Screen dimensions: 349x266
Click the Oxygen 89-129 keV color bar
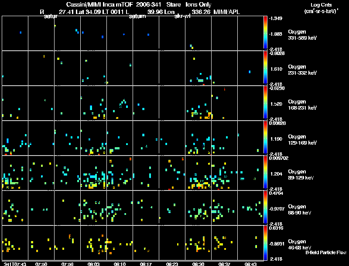tap(265, 173)
